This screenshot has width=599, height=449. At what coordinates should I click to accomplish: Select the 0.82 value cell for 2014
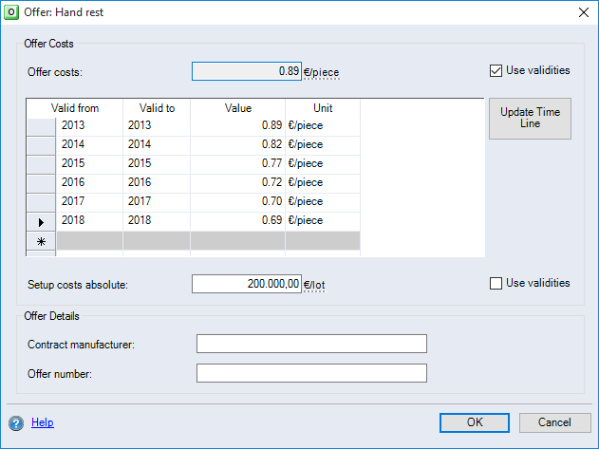[237, 144]
